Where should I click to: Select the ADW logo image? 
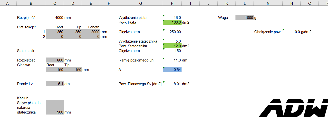(291, 107)
